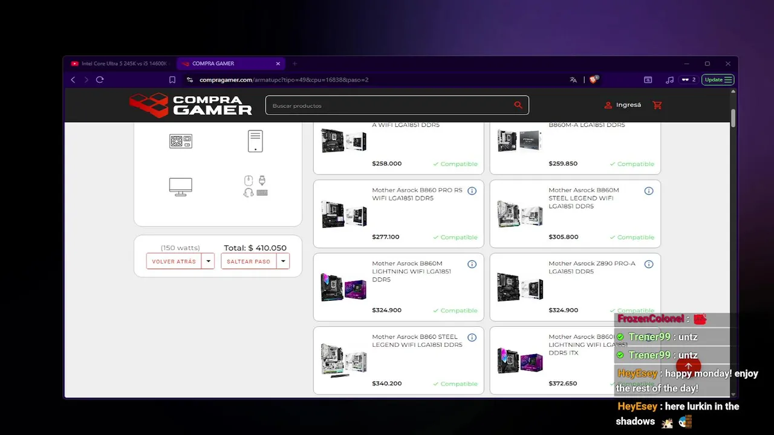Screen dimensions: 774x435
Task: Expand the Volver Atrás dropdown arrow
Action: (208, 262)
